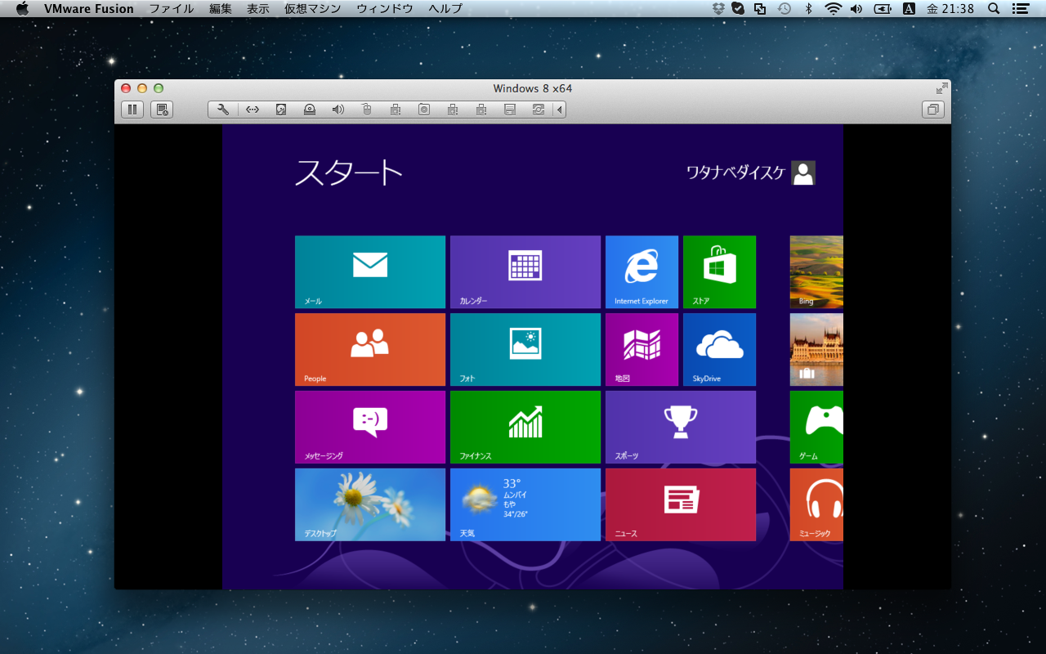
Task: Open the ファイル menu
Action: pyautogui.click(x=172, y=9)
